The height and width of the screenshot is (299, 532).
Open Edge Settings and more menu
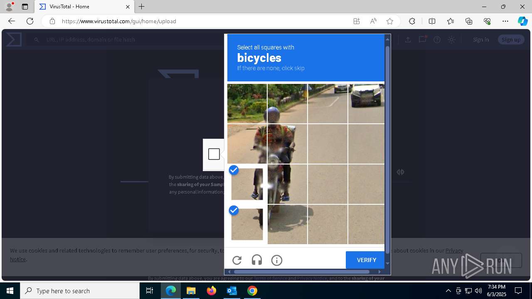point(505,21)
